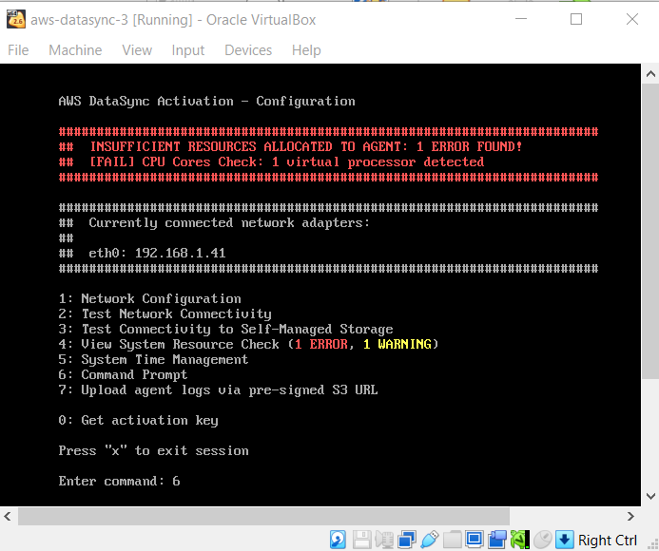Click the VirtualBox app icon in title bar
Viewport: 659px width, 551px height.
[x=16, y=19]
